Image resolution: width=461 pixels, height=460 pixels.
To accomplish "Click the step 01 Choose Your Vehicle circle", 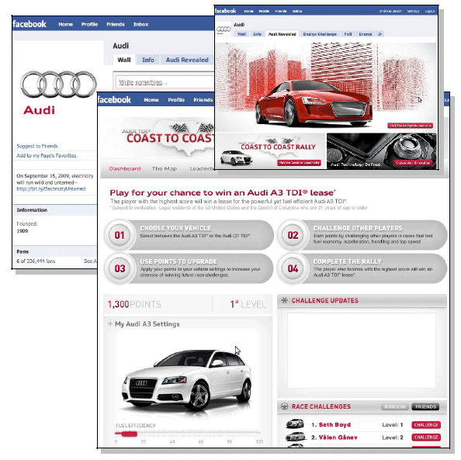I will pos(120,235).
